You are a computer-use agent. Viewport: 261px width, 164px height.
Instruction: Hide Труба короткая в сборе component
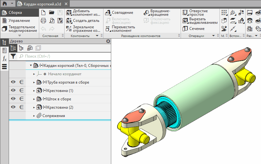point(14,82)
